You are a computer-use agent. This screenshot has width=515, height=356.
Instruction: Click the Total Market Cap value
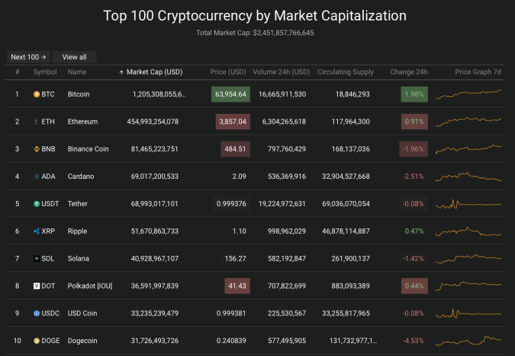[x=284, y=33]
